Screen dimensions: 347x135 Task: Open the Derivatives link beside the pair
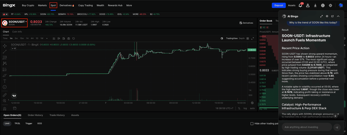(246, 23)
